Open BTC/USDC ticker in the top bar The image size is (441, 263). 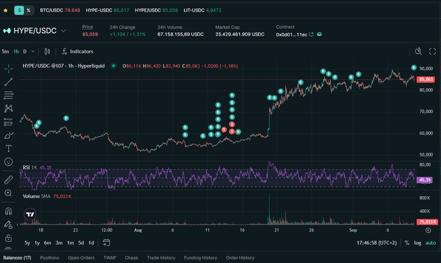[x=60, y=10]
